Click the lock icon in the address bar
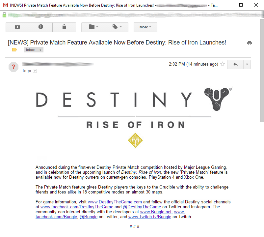The image size is (264, 237). [4, 15]
